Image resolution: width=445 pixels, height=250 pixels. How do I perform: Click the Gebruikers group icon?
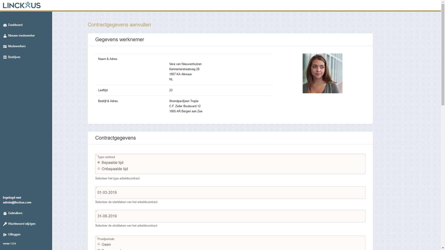5,213
